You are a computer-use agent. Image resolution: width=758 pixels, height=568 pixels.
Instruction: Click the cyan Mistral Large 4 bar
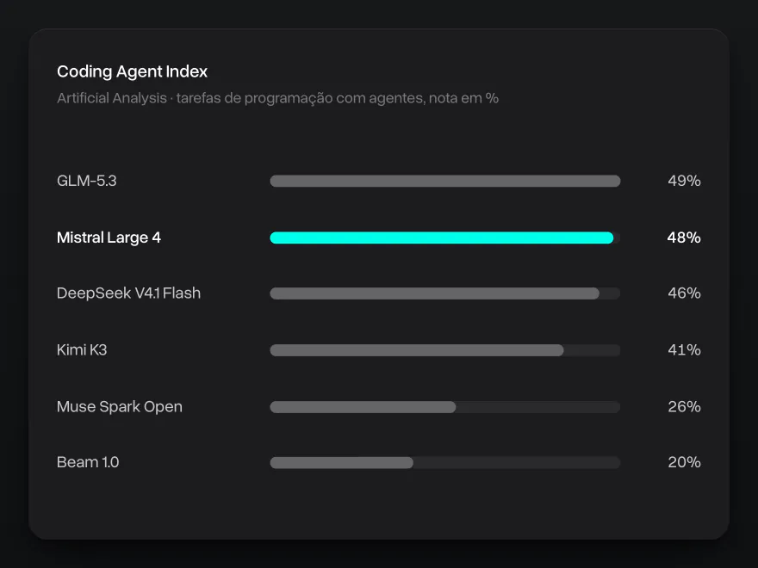point(441,238)
